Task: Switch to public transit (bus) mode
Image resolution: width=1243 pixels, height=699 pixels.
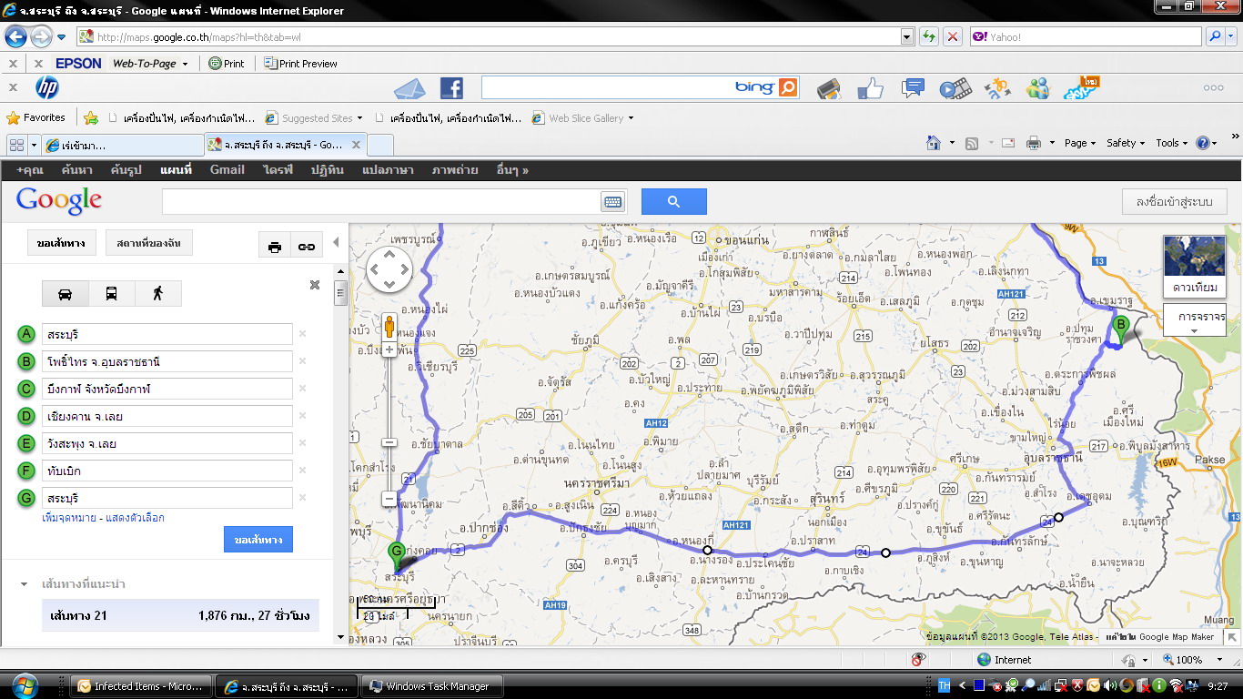Action: pyautogui.click(x=111, y=293)
